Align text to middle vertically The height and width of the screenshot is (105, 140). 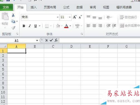94,17
